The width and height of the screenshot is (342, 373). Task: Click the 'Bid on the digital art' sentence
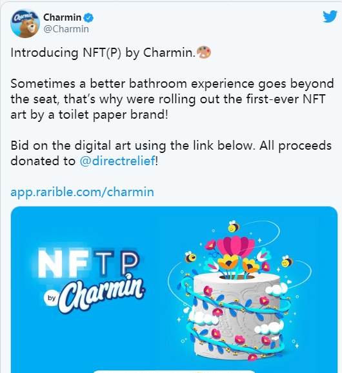pyautogui.click(x=171, y=153)
